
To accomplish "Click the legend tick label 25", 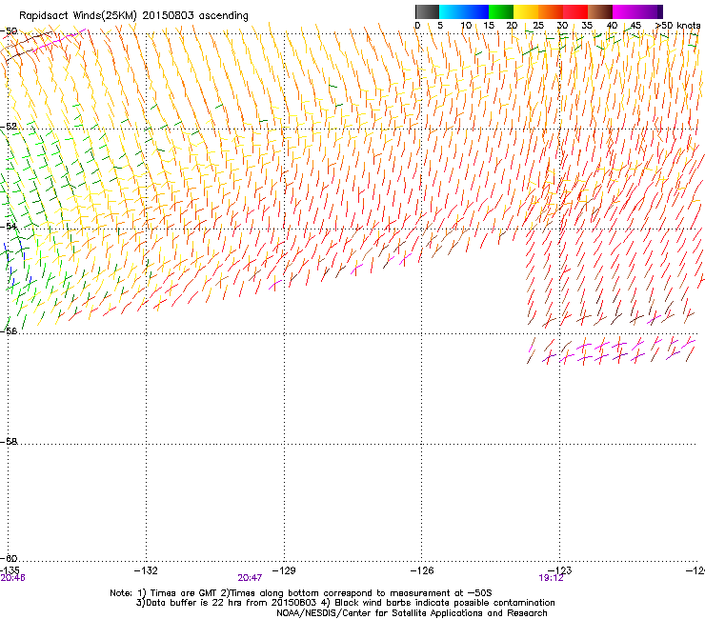I will click(x=538, y=26).
